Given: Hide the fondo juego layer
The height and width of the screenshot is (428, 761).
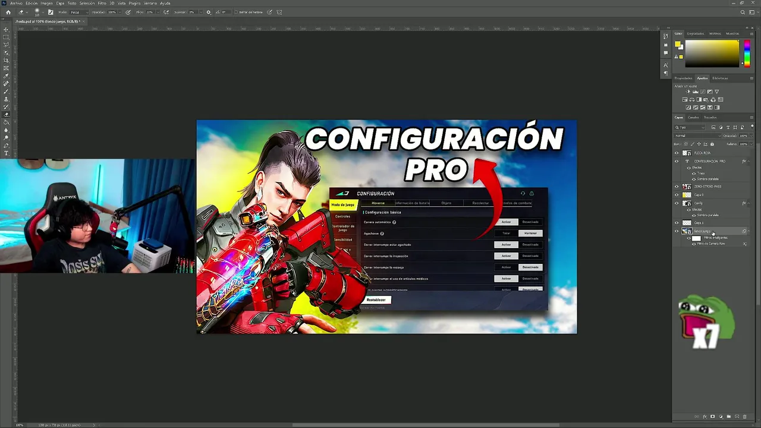Looking at the screenshot, I should click(677, 231).
